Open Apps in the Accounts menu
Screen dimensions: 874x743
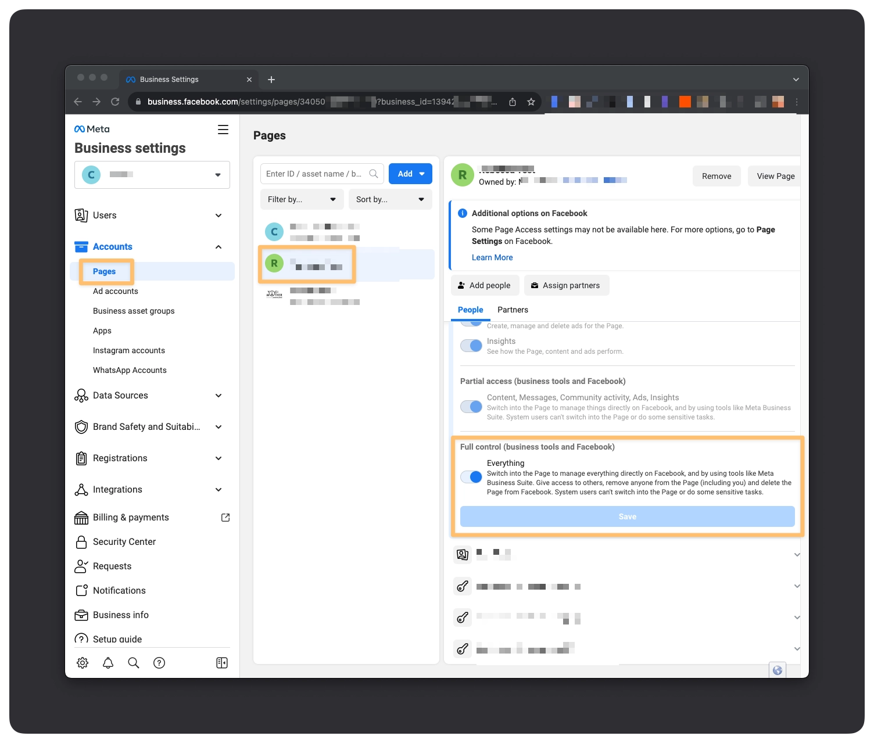102,331
